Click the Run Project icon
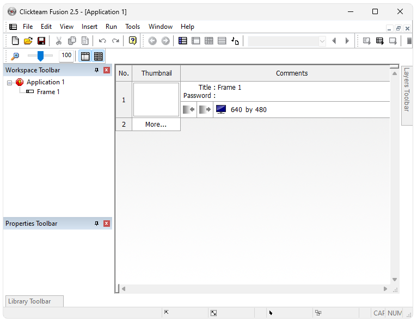The height and width of the screenshot is (322, 417). [x=367, y=41]
